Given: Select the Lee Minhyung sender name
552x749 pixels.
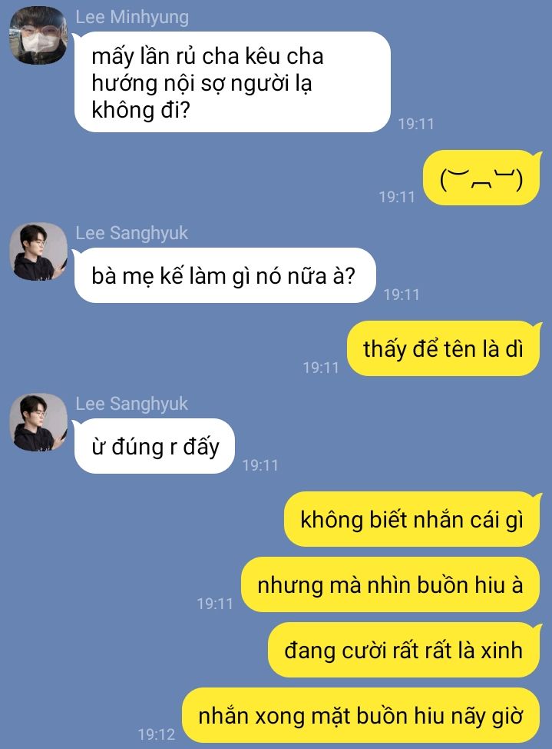Looking at the screenshot, I should (x=132, y=17).
